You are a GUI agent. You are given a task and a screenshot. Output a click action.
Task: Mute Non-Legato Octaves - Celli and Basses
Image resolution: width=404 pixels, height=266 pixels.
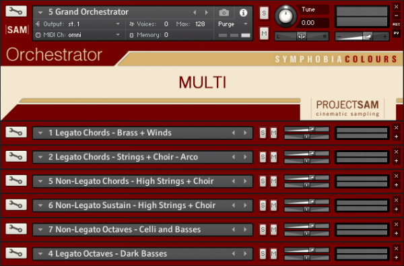[x=273, y=230]
